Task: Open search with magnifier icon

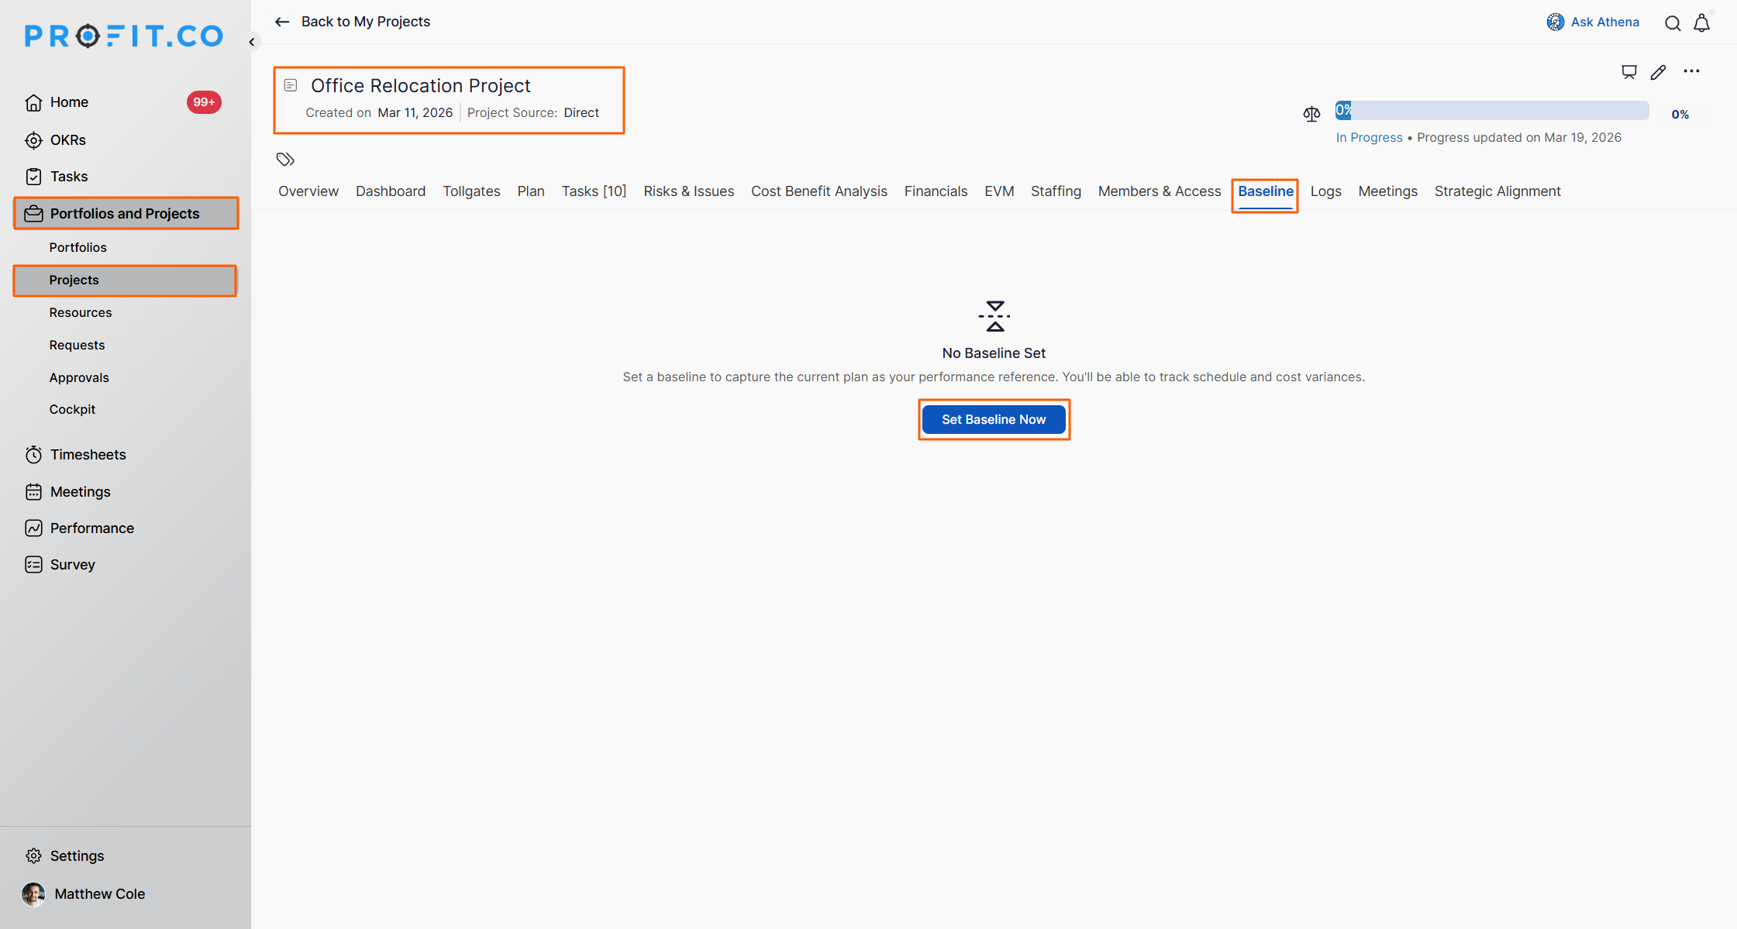Action: coord(1673,23)
